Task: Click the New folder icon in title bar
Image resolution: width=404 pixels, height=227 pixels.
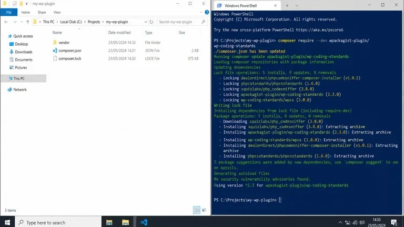Action: [21, 4]
